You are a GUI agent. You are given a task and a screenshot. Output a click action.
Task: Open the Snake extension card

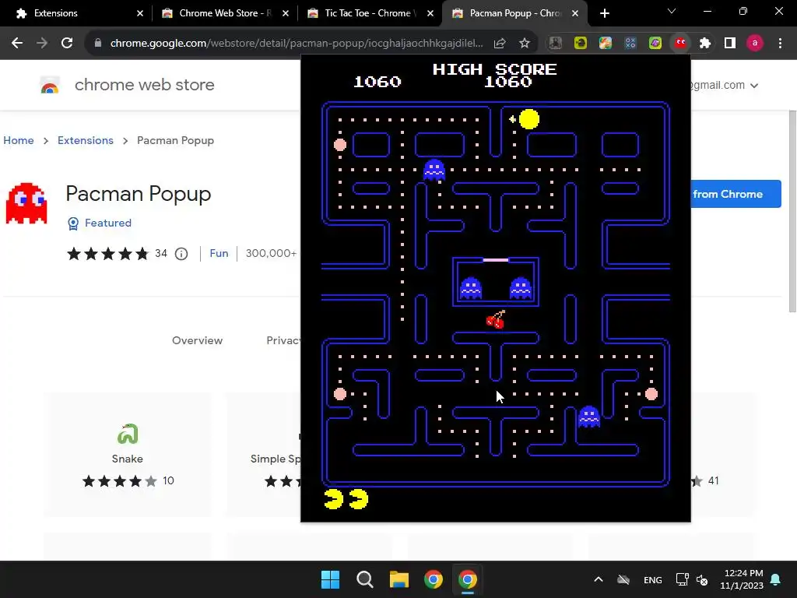[x=127, y=454]
